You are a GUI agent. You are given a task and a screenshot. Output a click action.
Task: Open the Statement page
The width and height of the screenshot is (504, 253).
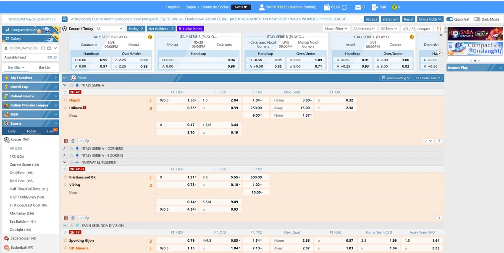(x=390, y=19)
